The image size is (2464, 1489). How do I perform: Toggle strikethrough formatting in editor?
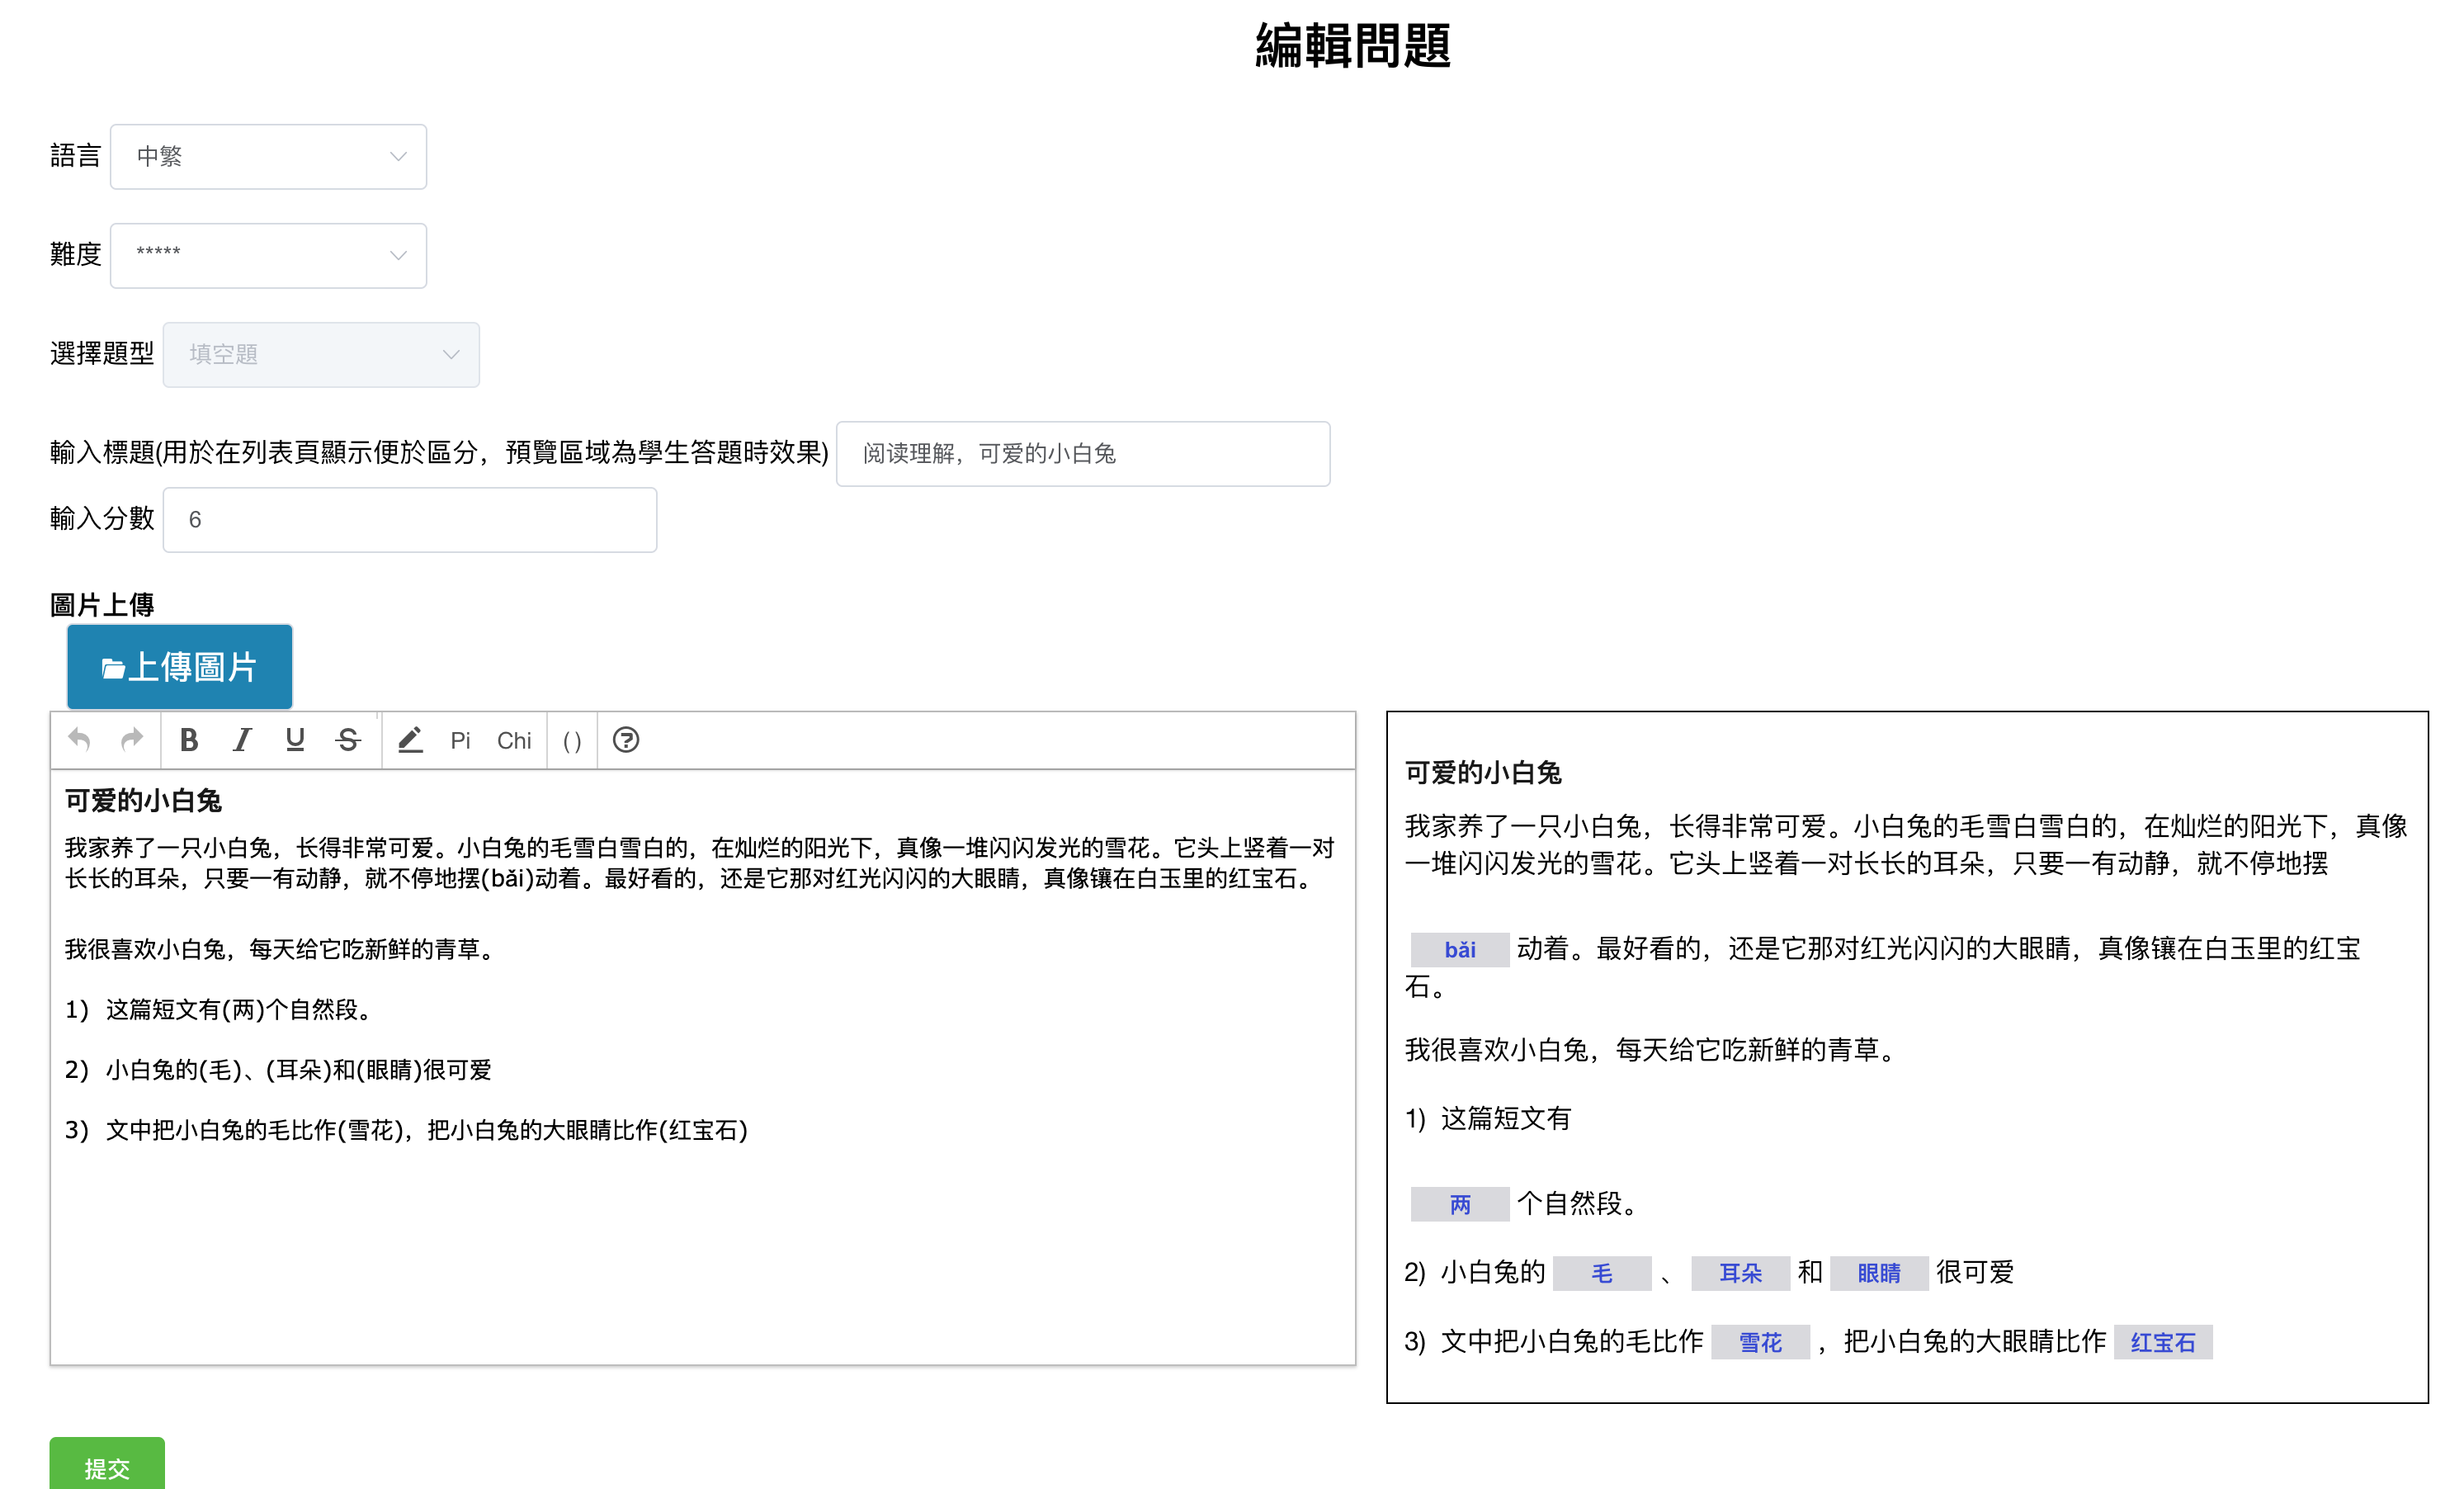click(x=348, y=740)
